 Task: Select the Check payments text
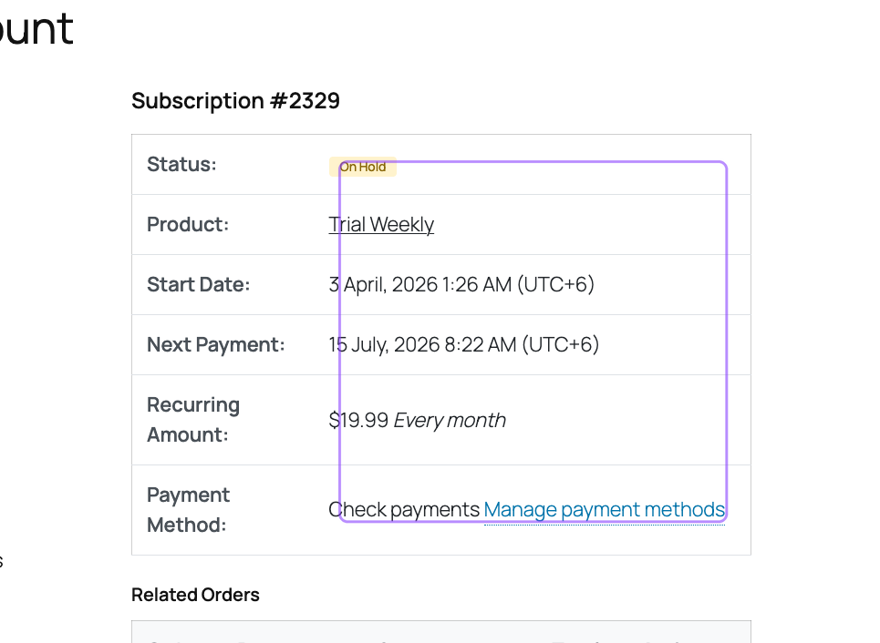[404, 510]
